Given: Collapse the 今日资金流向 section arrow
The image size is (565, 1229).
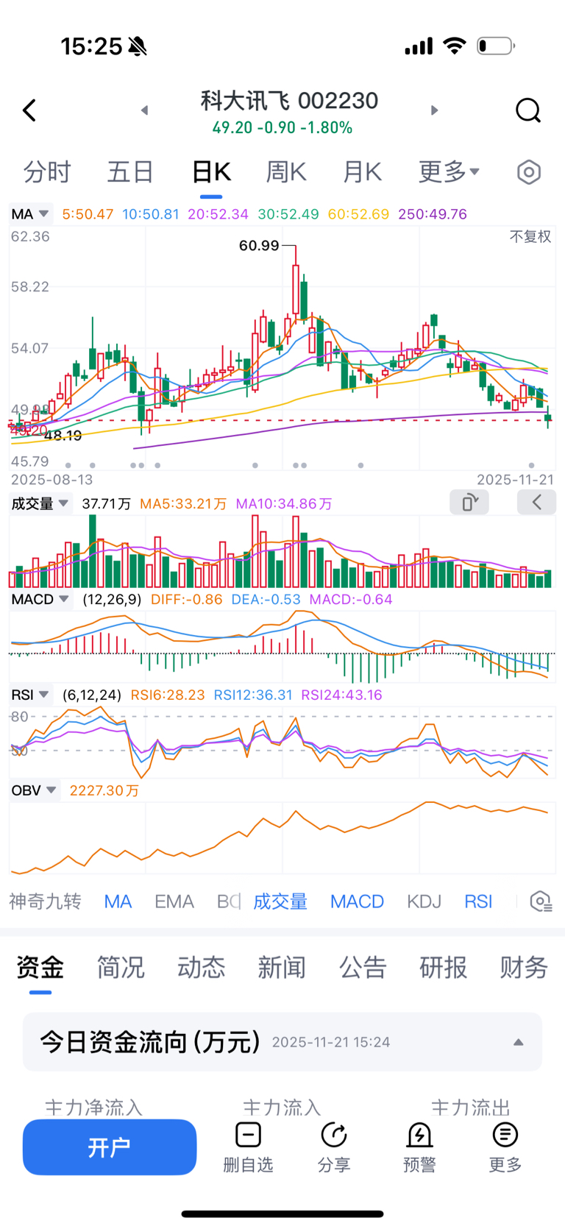Looking at the screenshot, I should point(519,1042).
